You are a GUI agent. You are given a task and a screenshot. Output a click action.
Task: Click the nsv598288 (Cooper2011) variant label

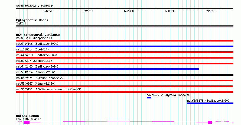coord(34,38)
